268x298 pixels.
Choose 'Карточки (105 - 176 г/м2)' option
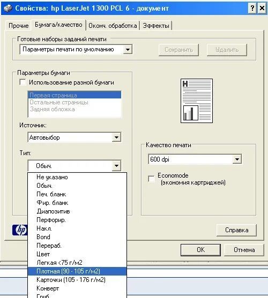(x=77, y=280)
